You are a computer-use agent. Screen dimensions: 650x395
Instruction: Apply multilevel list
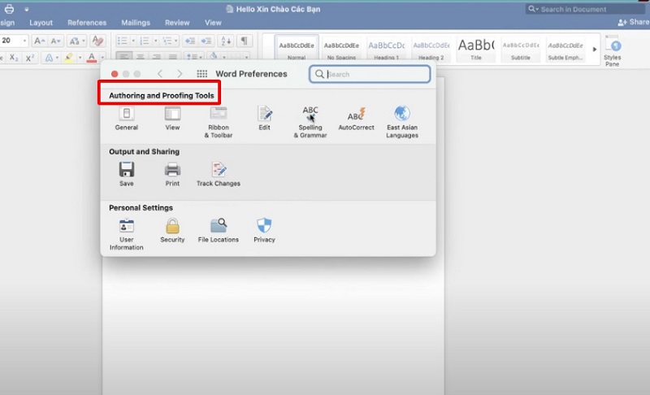tap(167, 41)
